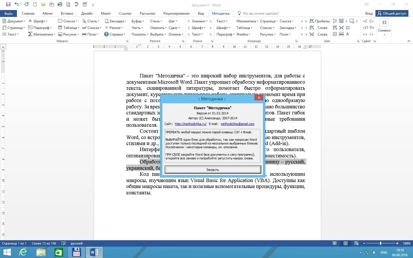The image size is (413, 258).
Task: Expand the Customize Quick Access Toolbar arrow
Action: coord(93,5)
